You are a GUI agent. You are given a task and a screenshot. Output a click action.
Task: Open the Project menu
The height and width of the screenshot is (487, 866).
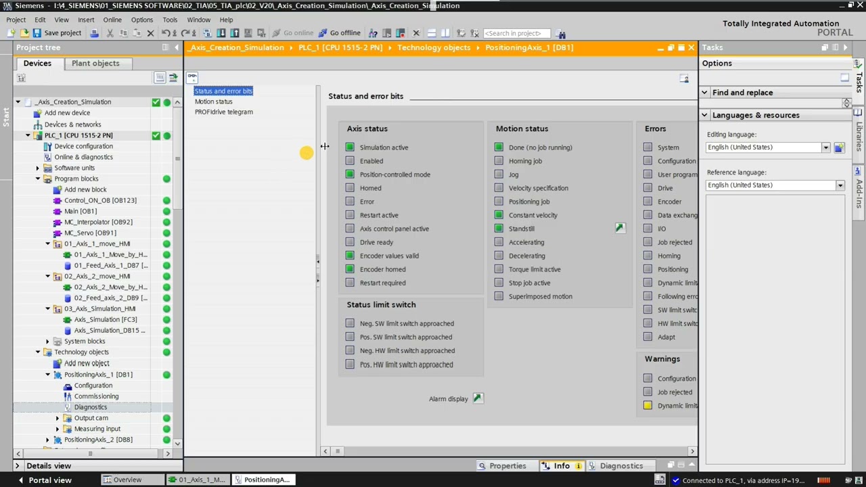click(x=16, y=20)
